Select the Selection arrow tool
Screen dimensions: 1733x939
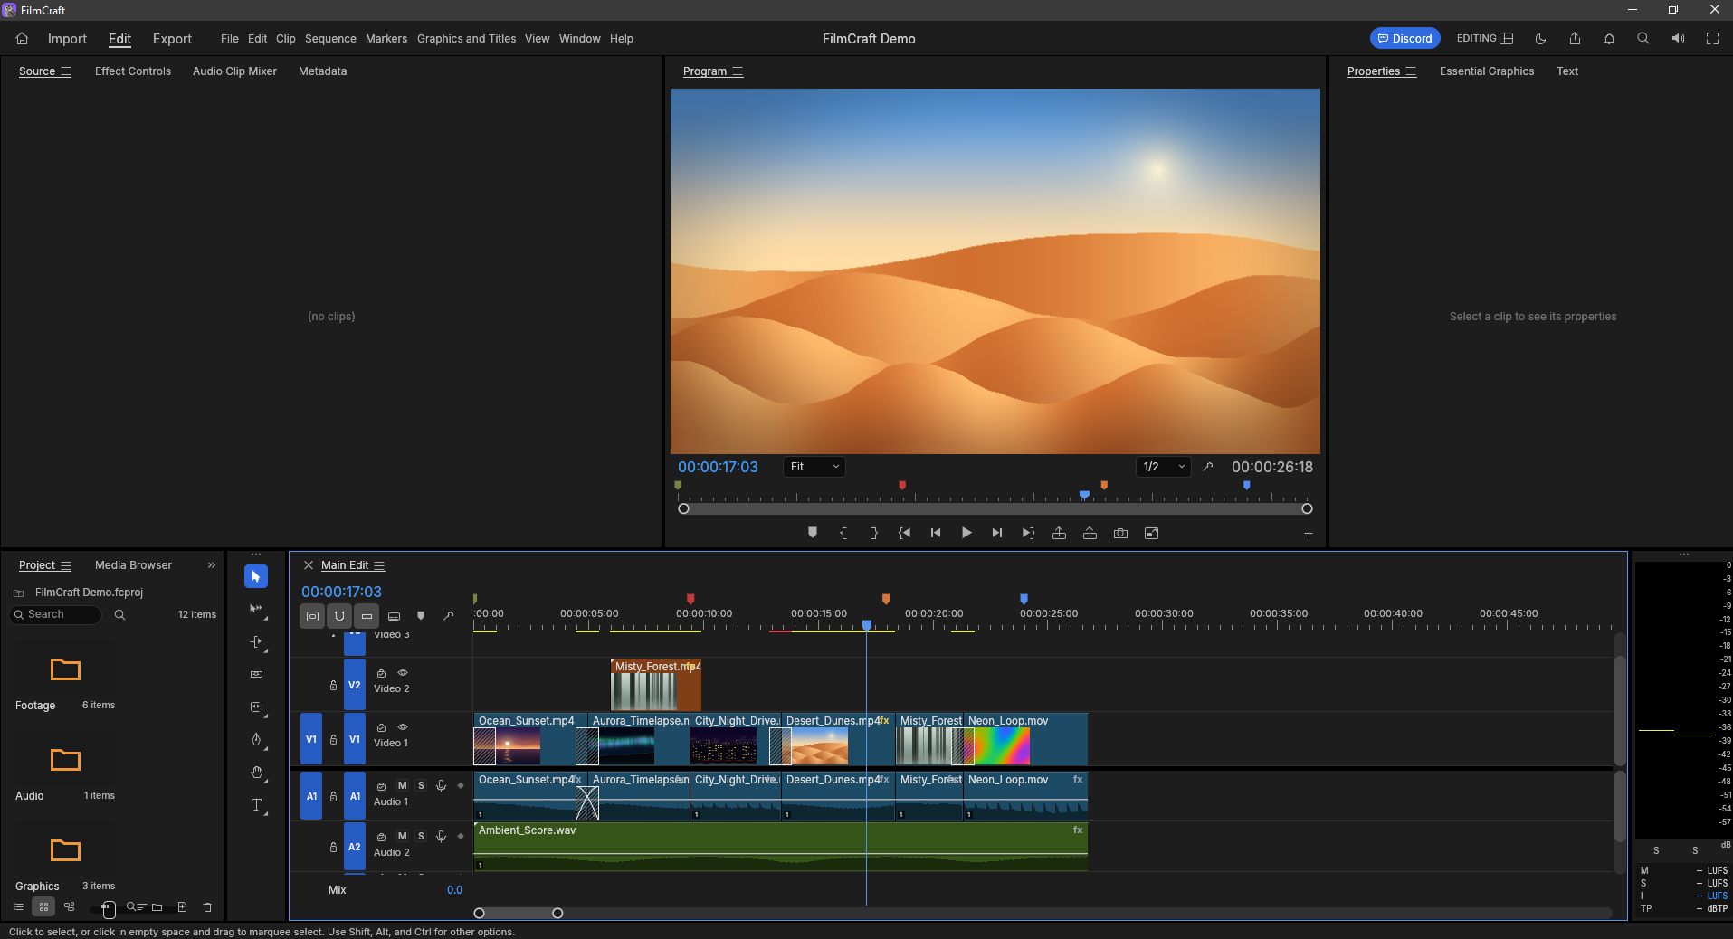coord(256,576)
